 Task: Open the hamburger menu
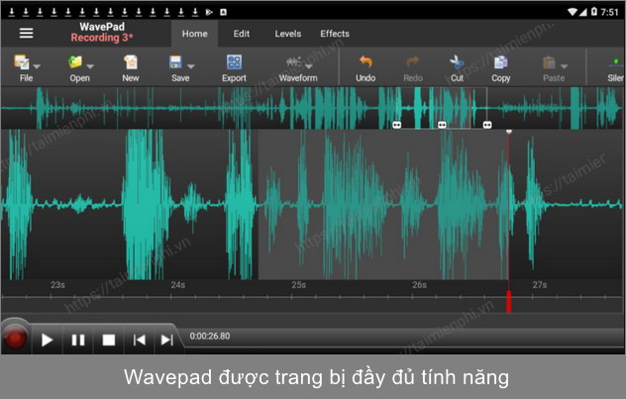point(27,33)
